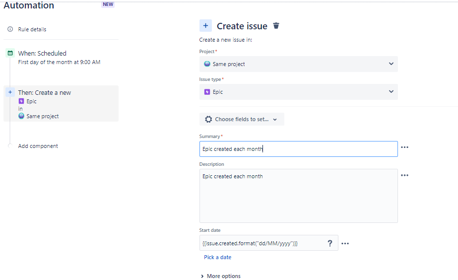
Task: Expand the Issue type chevron arrow
Action: coord(391,91)
